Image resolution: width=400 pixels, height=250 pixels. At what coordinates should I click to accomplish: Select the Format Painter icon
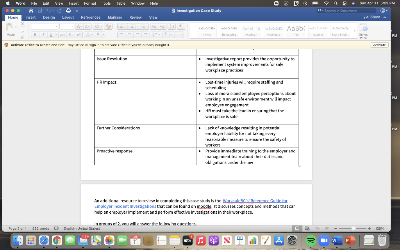[21, 37]
